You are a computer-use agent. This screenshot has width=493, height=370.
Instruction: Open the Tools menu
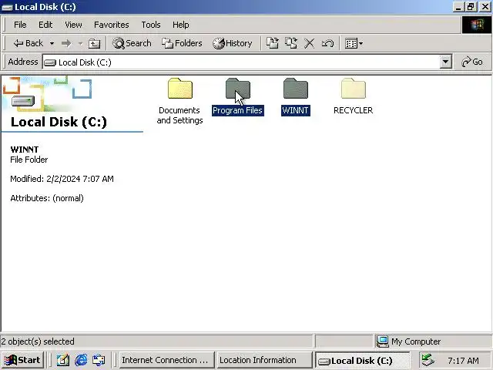[151, 25]
